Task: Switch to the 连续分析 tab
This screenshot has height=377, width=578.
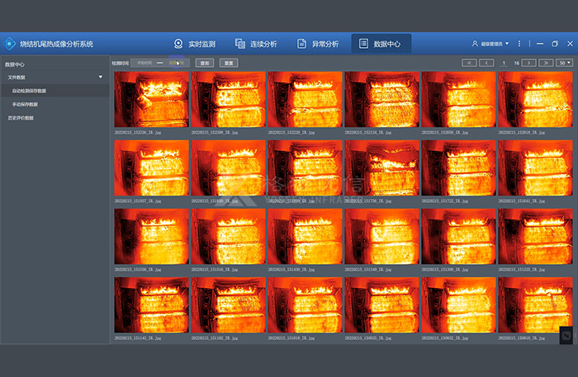Action: [x=256, y=44]
